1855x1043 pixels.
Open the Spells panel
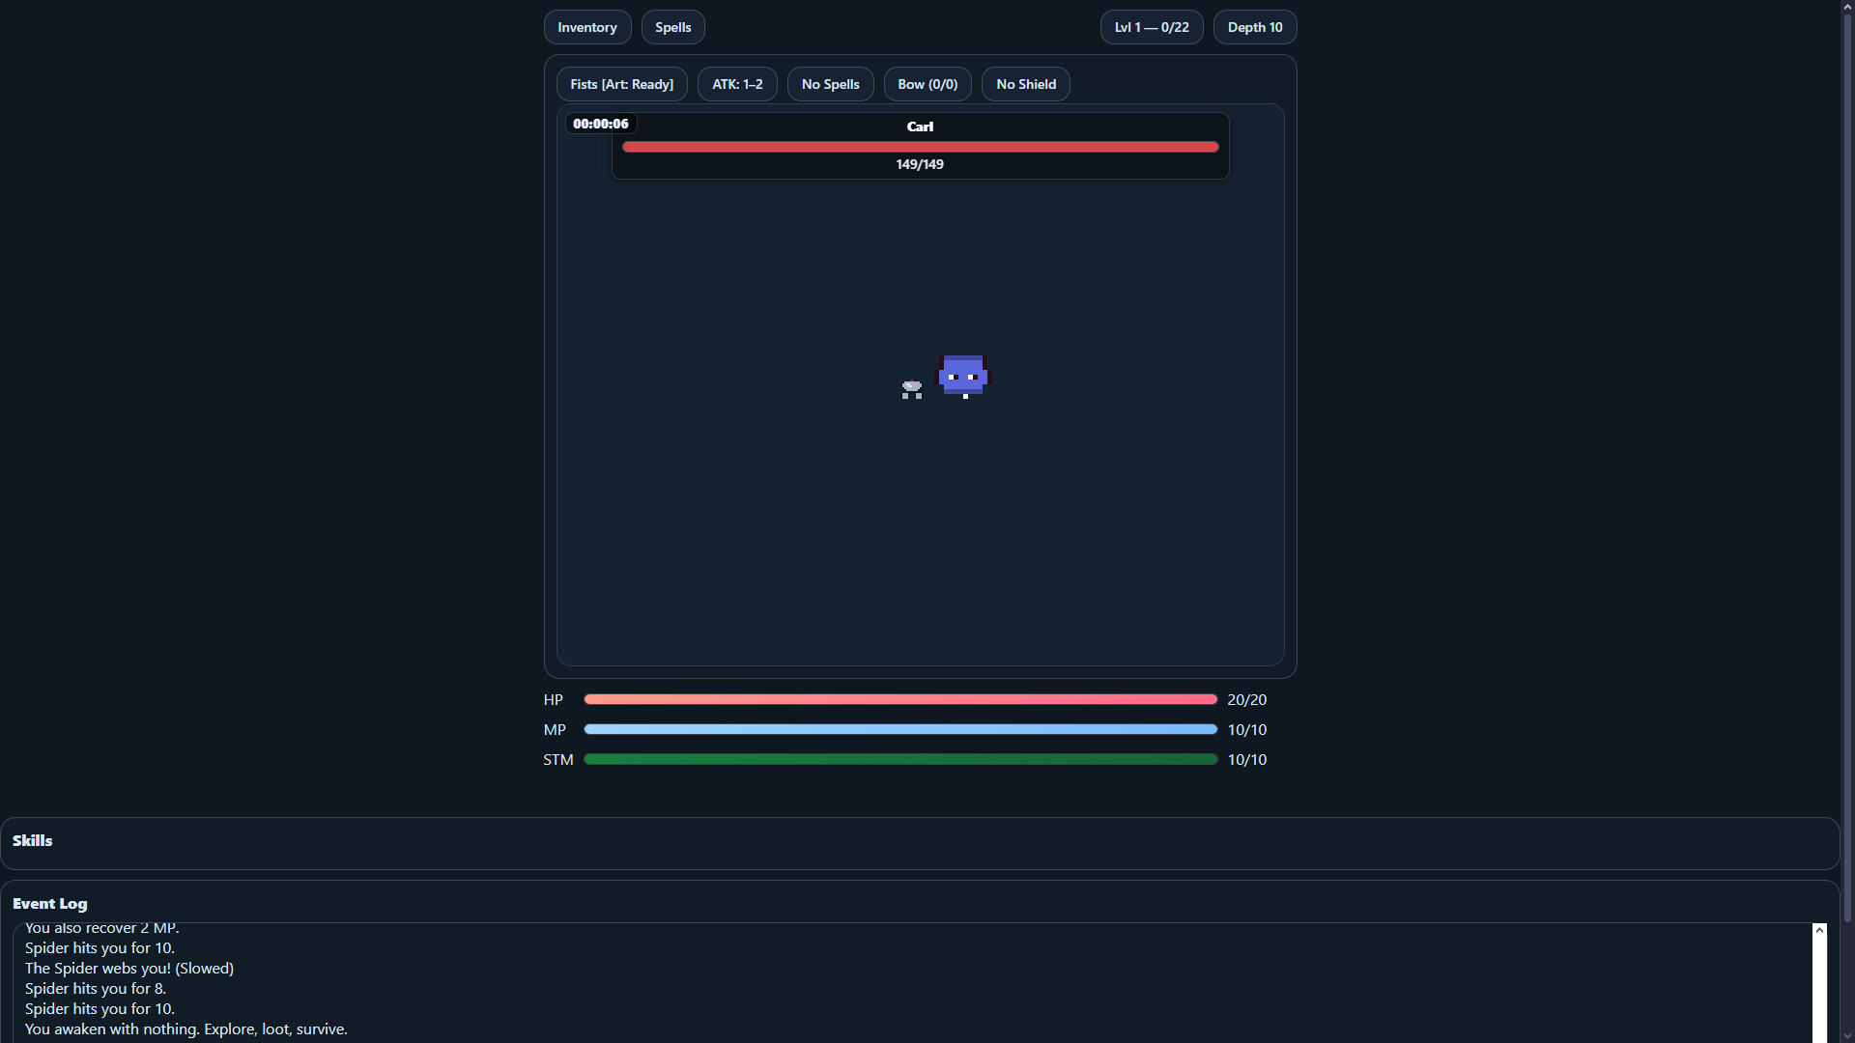point(672,26)
